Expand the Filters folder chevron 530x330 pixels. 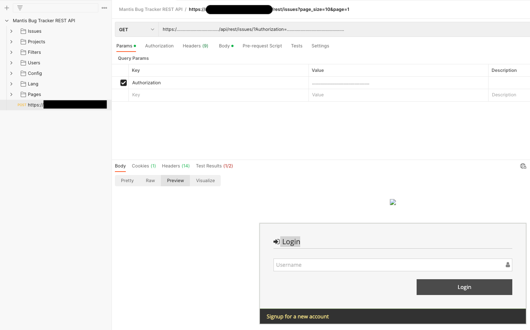pyautogui.click(x=11, y=52)
